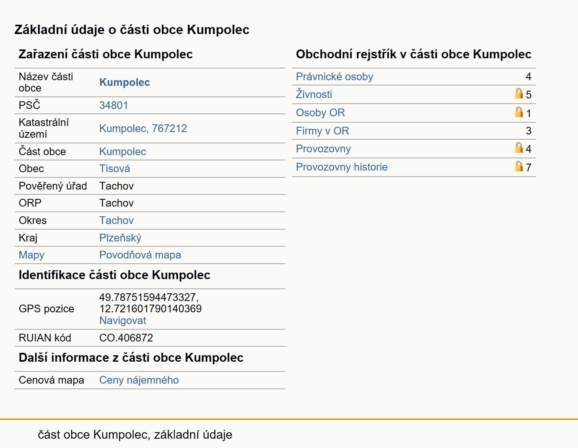Open the Živnosti link
Screen dimensions: 578x448
pos(314,94)
